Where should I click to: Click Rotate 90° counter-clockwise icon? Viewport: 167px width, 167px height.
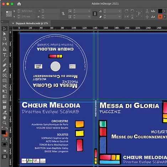[x=132, y=11]
